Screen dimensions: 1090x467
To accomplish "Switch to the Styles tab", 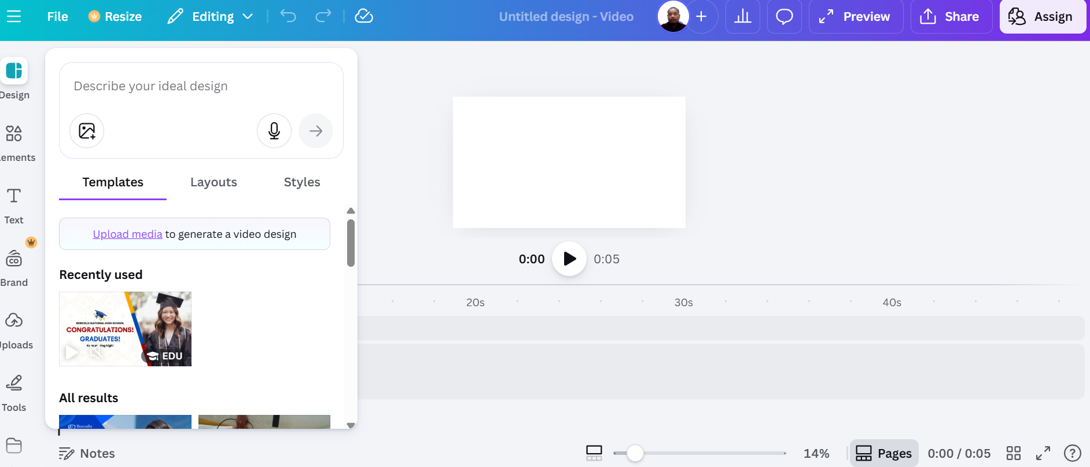I will pyautogui.click(x=302, y=182).
